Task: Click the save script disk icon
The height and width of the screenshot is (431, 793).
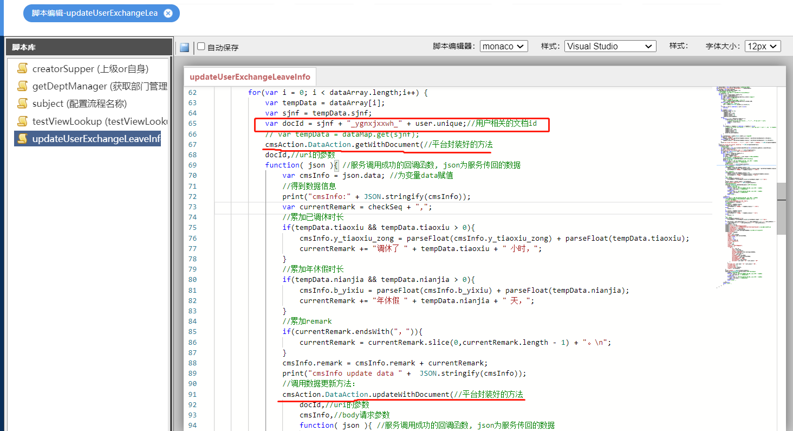Action: [x=184, y=47]
